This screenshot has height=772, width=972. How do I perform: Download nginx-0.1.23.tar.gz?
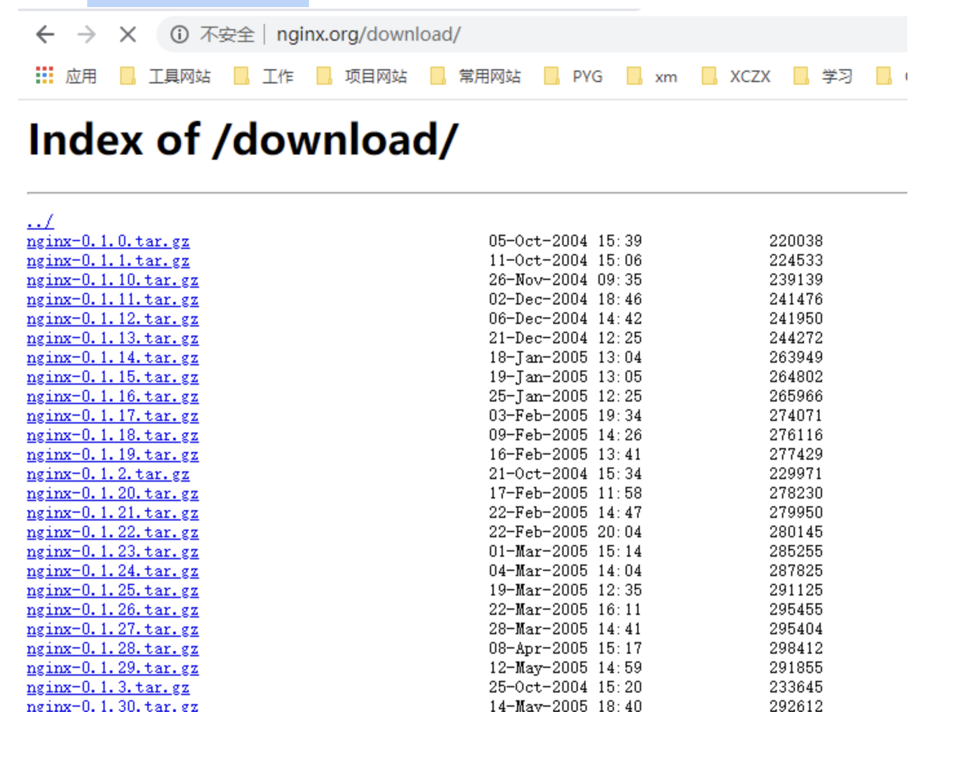point(112,552)
